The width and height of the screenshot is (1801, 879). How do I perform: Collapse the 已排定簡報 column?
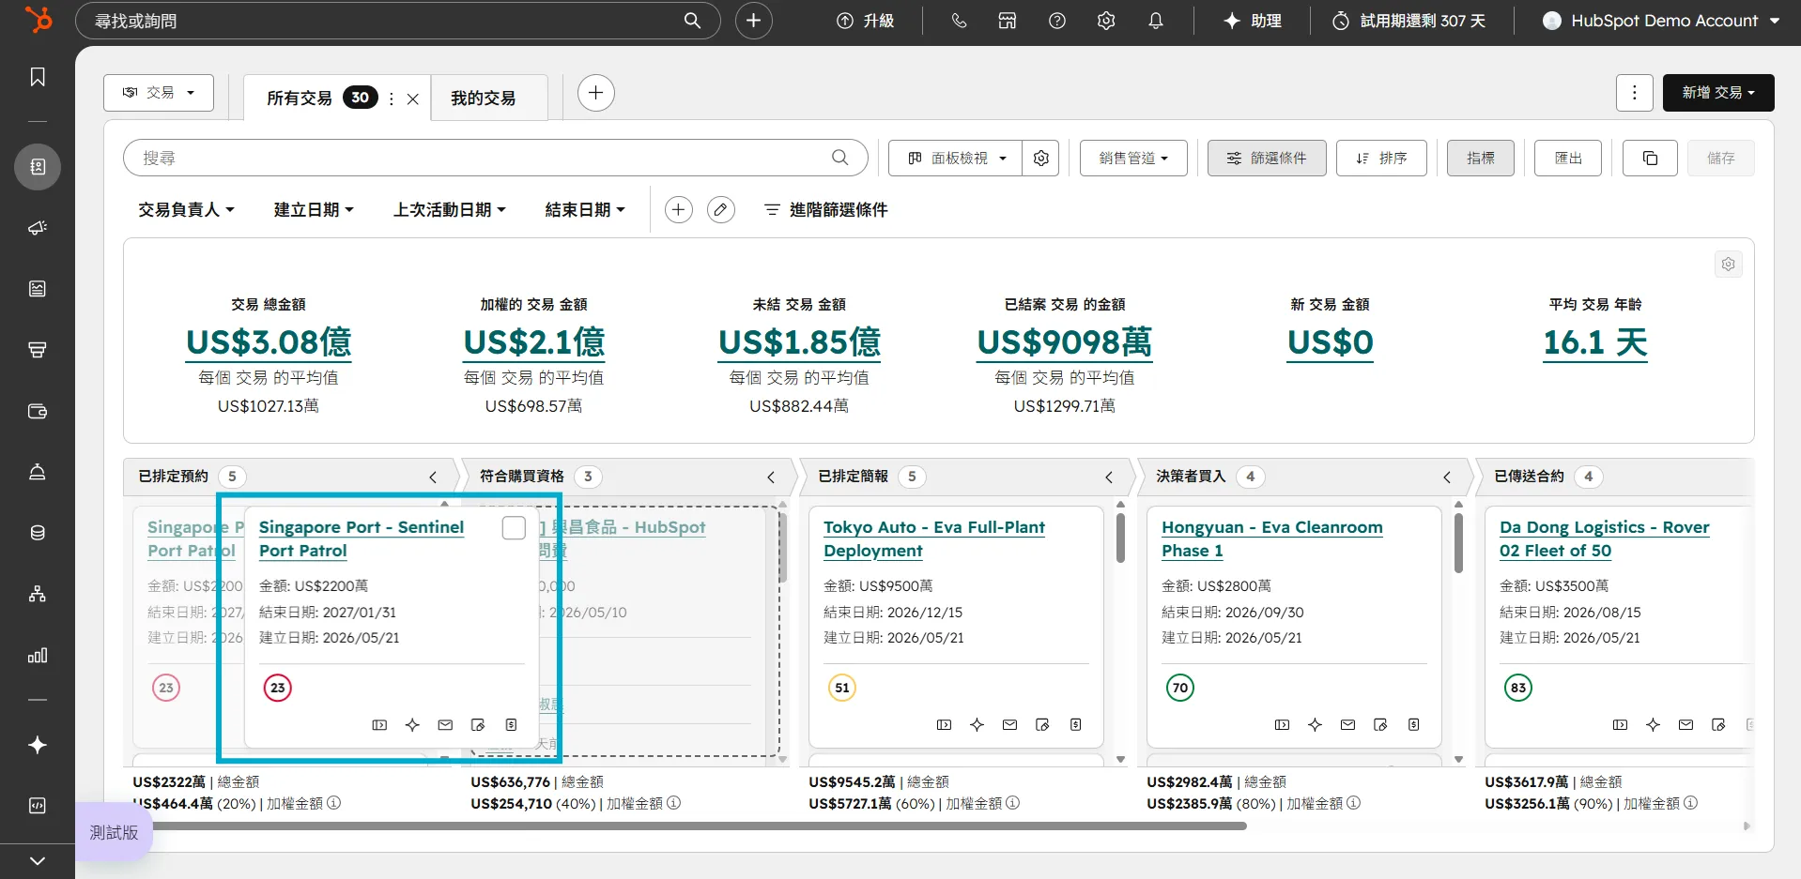1109,477
